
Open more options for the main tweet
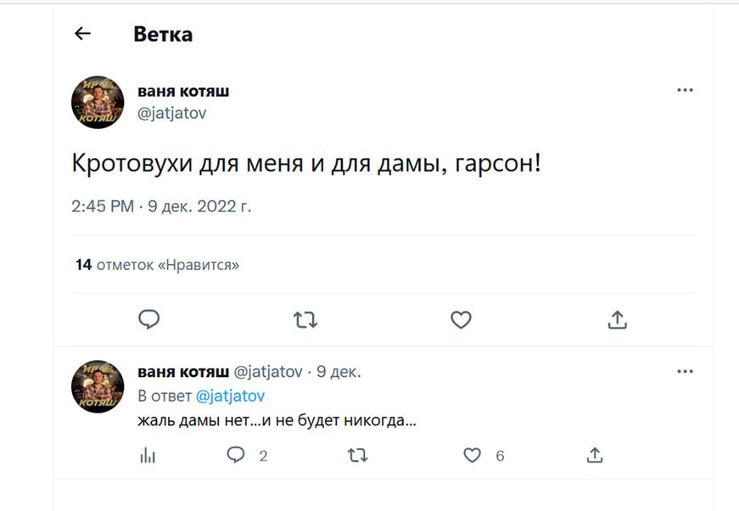685,91
